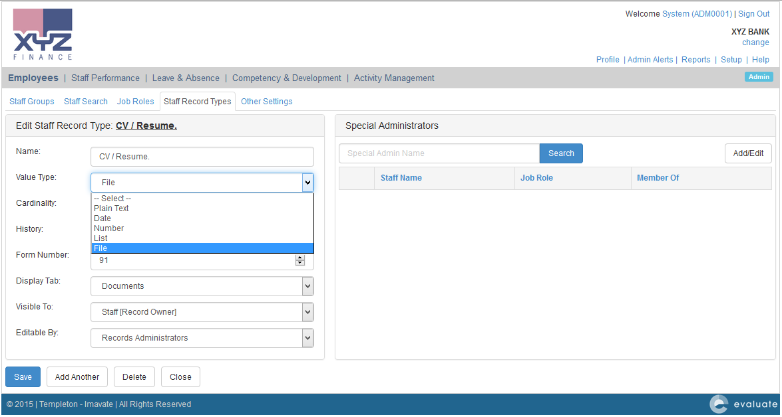
Task: Increment the Form Number spinner
Action: coord(300,258)
